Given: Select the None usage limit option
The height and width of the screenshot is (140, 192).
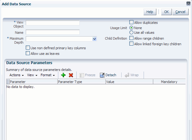Looking at the screenshot, I should [x=131, y=28].
